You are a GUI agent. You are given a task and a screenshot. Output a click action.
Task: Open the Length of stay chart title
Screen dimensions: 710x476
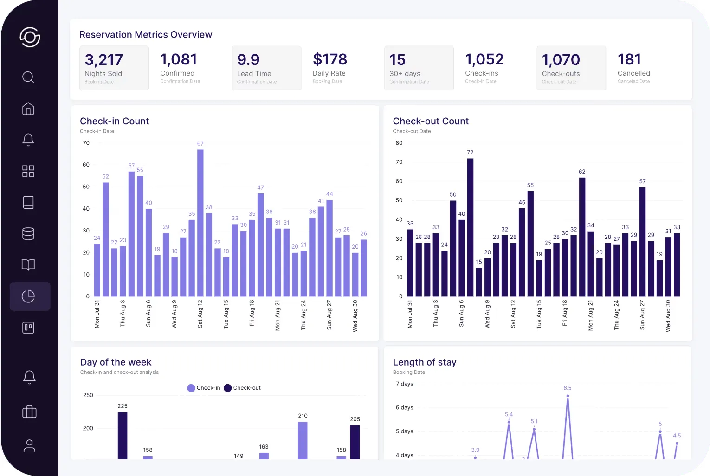point(425,362)
